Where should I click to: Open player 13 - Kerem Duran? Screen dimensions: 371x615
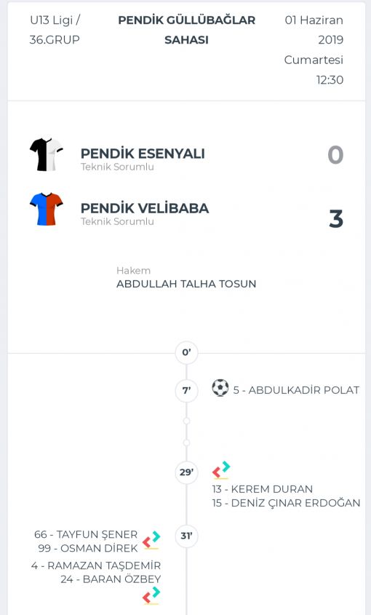[x=263, y=489]
